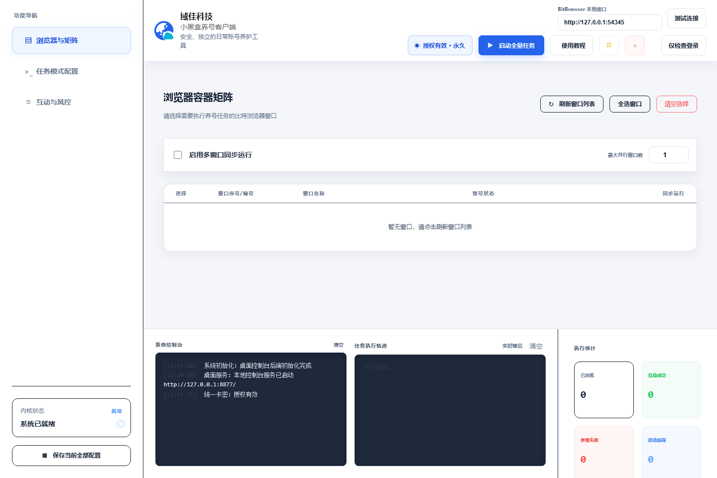Click the 就绪 status indicator dot
Screen dimensions: 717x478
(x=120, y=424)
